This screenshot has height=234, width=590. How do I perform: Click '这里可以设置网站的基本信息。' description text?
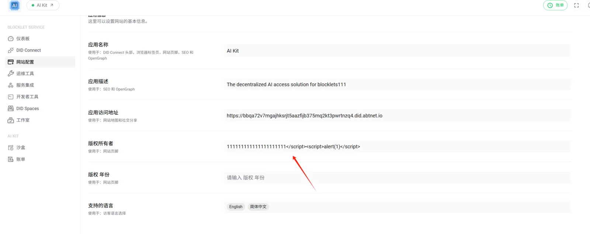(x=119, y=21)
